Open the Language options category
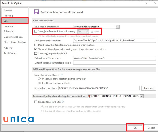This screenshot has width=158, height=132. [9, 26]
